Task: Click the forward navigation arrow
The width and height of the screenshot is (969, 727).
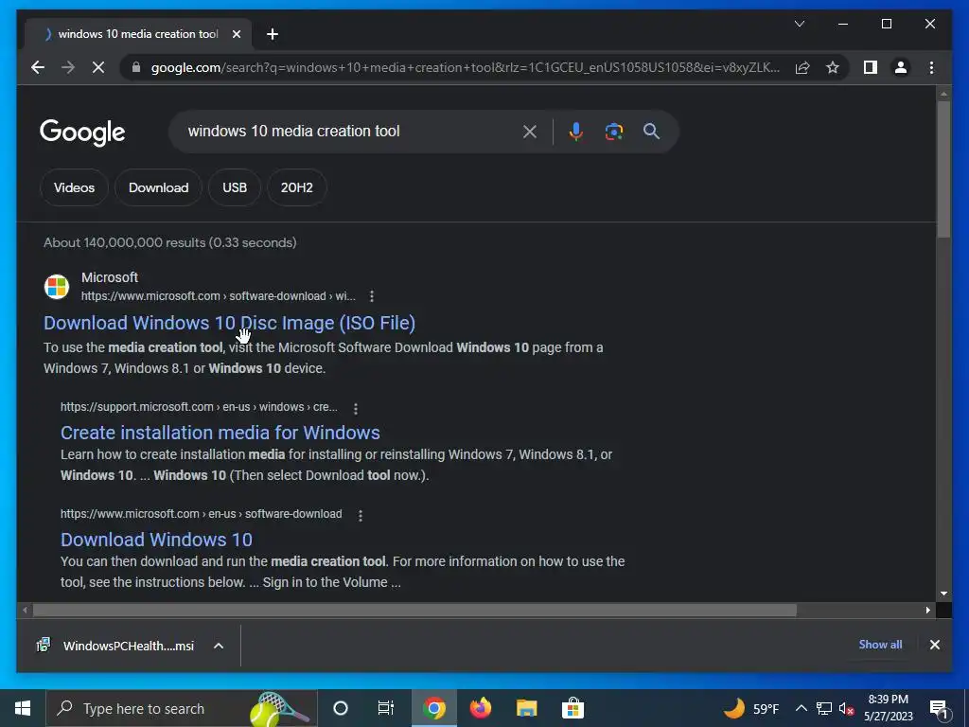Action: click(68, 67)
